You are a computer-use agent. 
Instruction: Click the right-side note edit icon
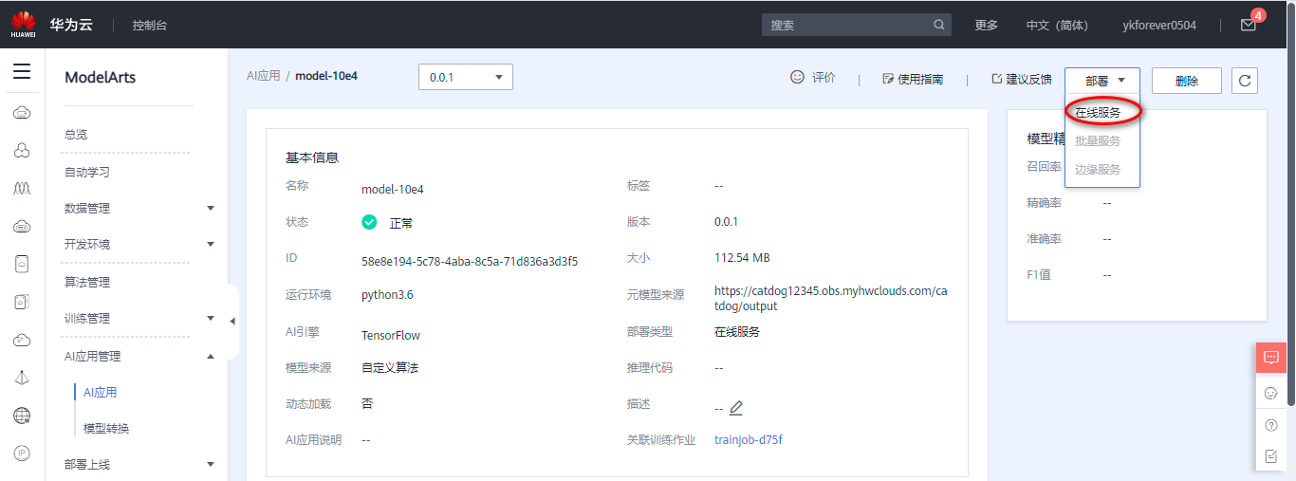pos(1271,456)
